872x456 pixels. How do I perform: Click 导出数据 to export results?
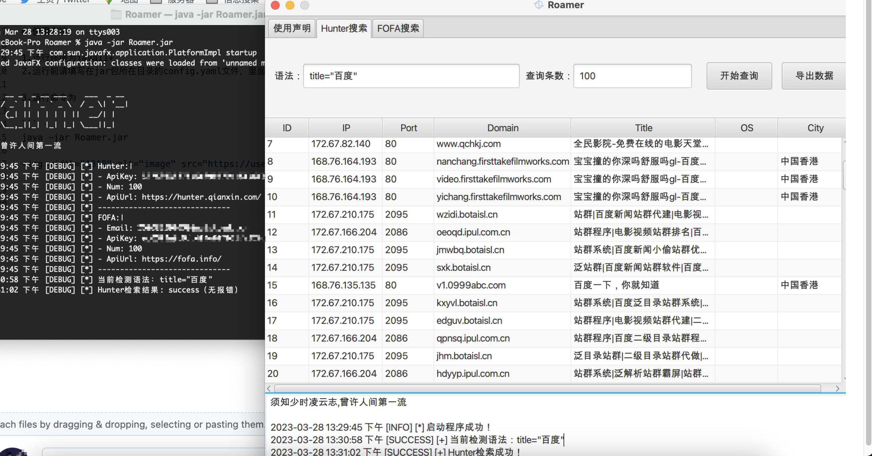point(814,75)
